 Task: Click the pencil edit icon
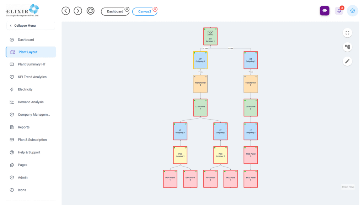coord(347,61)
